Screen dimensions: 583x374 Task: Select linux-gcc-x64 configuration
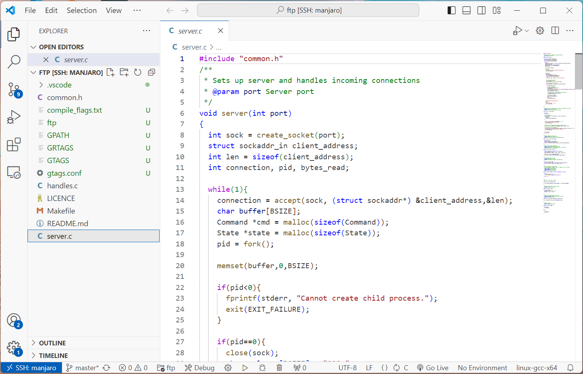pyautogui.click(x=536, y=368)
